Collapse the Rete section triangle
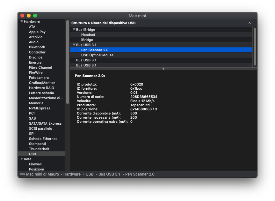 (22, 159)
